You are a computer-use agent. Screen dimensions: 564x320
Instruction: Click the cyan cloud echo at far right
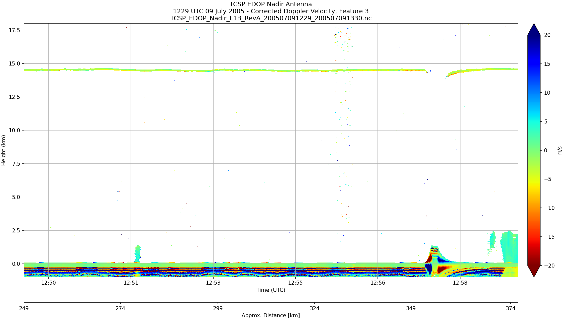pos(509,247)
